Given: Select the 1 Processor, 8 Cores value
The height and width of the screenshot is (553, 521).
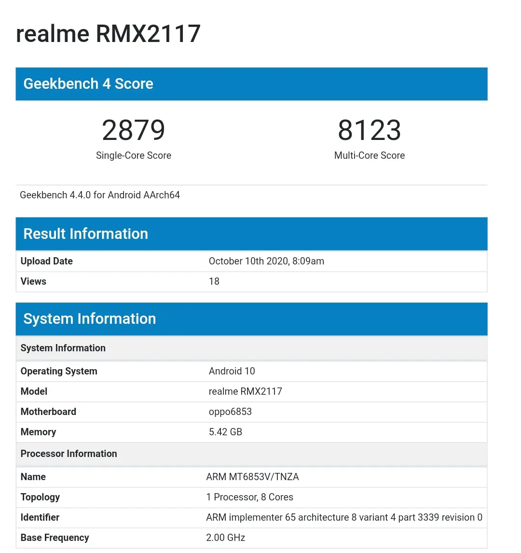Looking at the screenshot, I should [249, 498].
